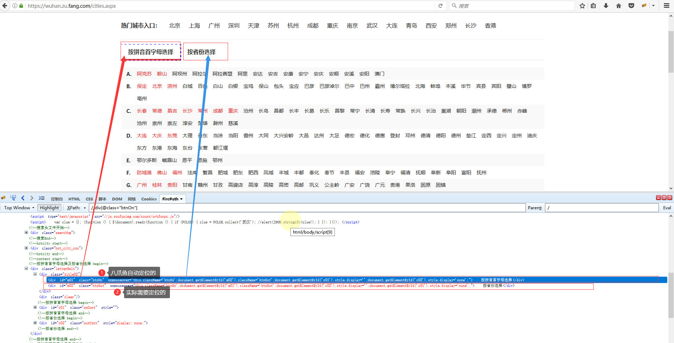Open the browser hamburger menu
Screen dimensions: 674x343
coord(667,6)
